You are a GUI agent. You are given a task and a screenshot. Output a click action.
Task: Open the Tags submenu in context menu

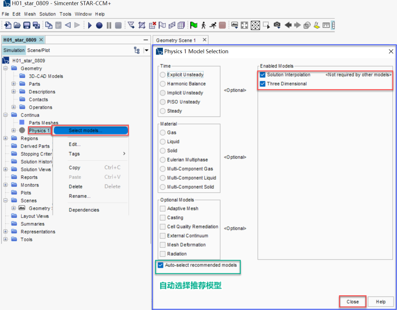click(97, 154)
